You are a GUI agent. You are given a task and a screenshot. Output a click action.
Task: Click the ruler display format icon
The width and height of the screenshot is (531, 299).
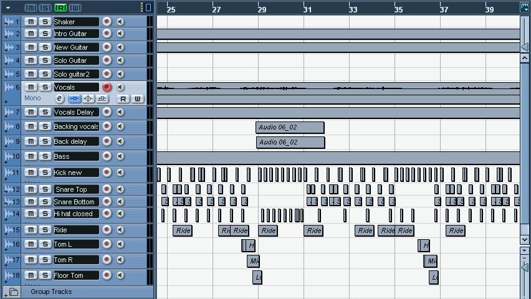(525, 7)
